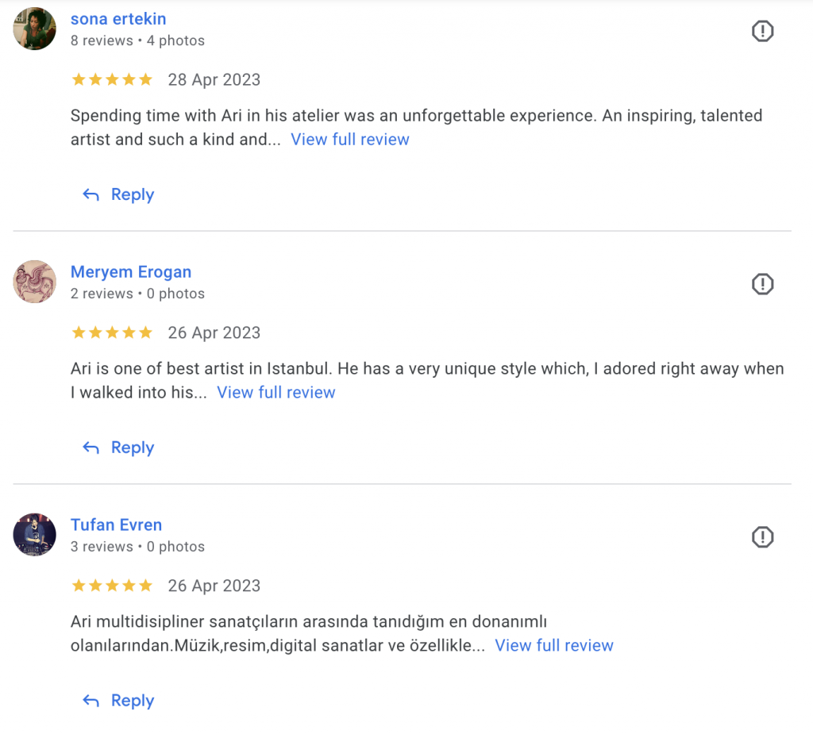Click reply arrow icon under Meryem Erogan's review
This screenshot has height=734, width=813.
91,448
